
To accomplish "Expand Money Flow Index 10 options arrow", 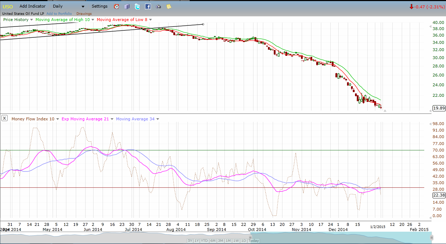I will (x=58, y=119).
